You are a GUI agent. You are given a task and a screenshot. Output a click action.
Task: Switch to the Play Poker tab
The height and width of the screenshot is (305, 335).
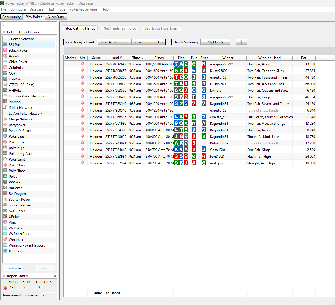(34, 17)
